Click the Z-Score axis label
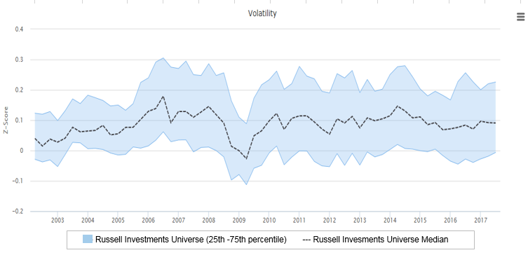 pos(6,120)
